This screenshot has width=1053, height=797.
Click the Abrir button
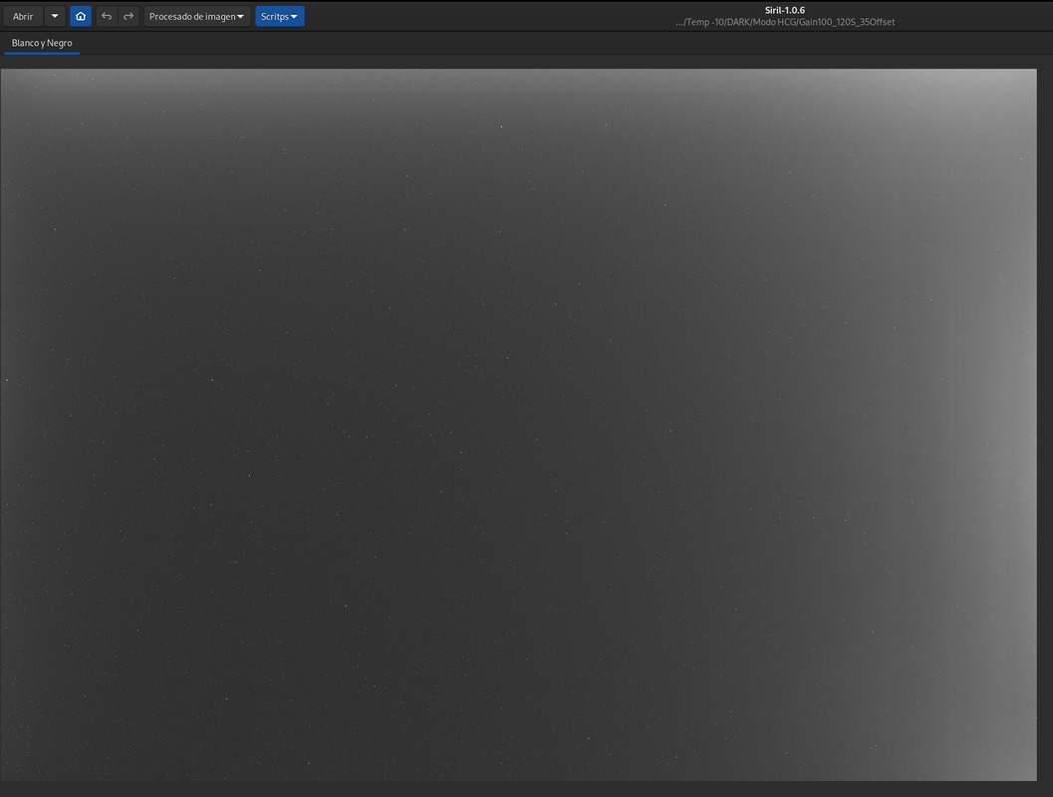[23, 16]
